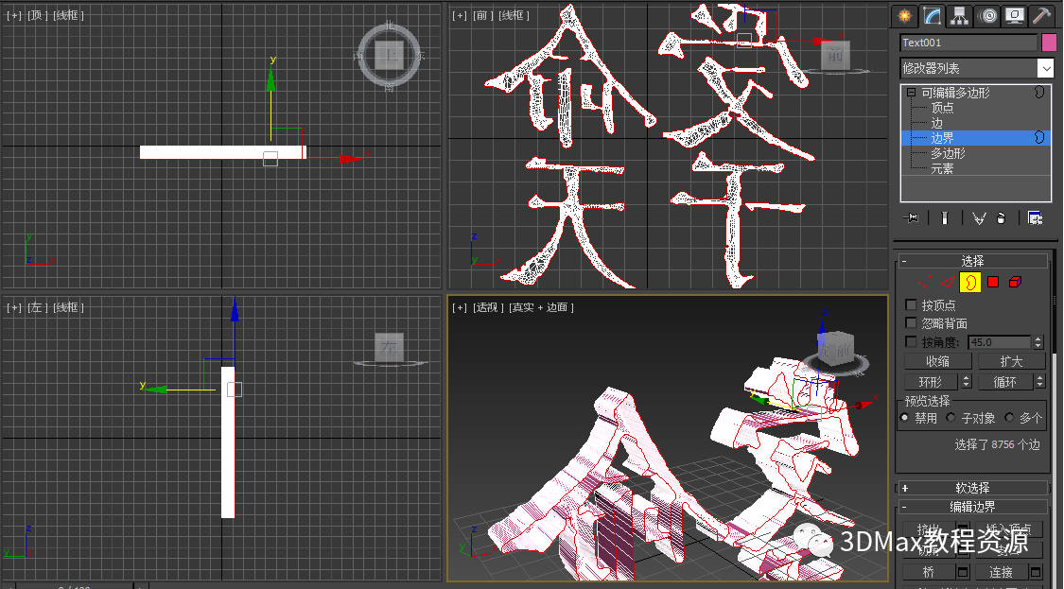The height and width of the screenshot is (589, 1064).
Task: Click the 桥 bridge button
Action: click(x=929, y=572)
